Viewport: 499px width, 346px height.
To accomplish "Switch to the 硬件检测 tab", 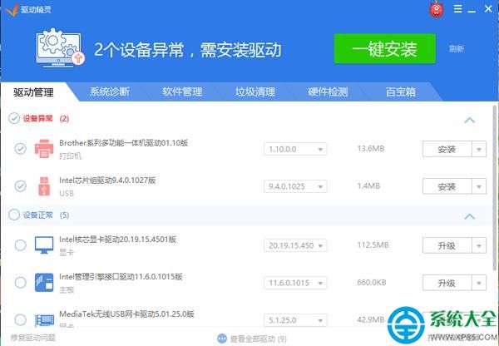I will pos(328,91).
